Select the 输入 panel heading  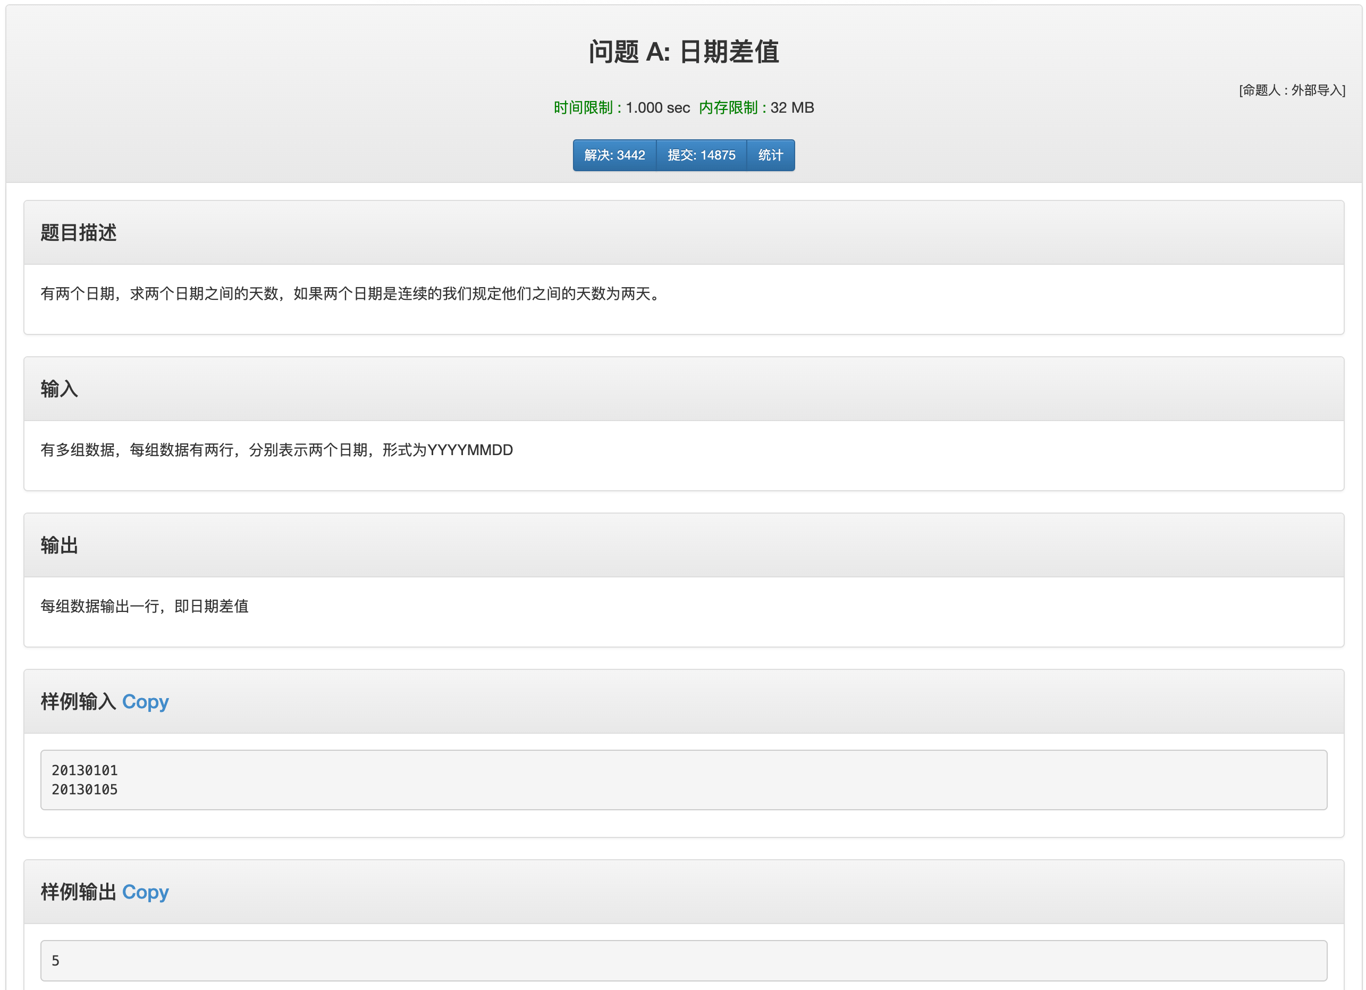59,389
